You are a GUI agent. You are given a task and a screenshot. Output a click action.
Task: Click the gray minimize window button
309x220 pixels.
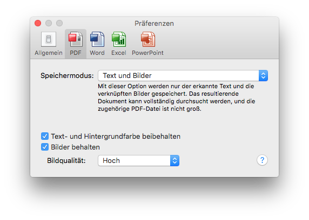point(49,23)
